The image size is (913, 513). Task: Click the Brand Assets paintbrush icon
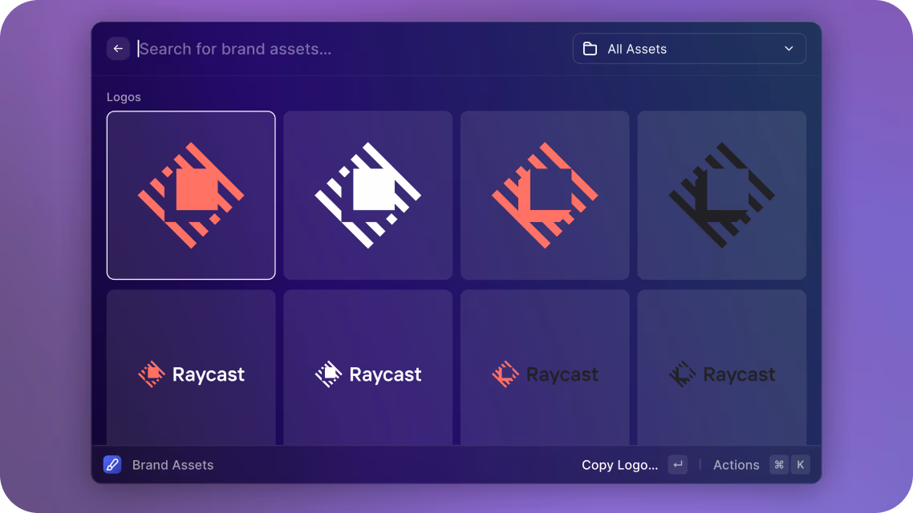(x=112, y=465)
